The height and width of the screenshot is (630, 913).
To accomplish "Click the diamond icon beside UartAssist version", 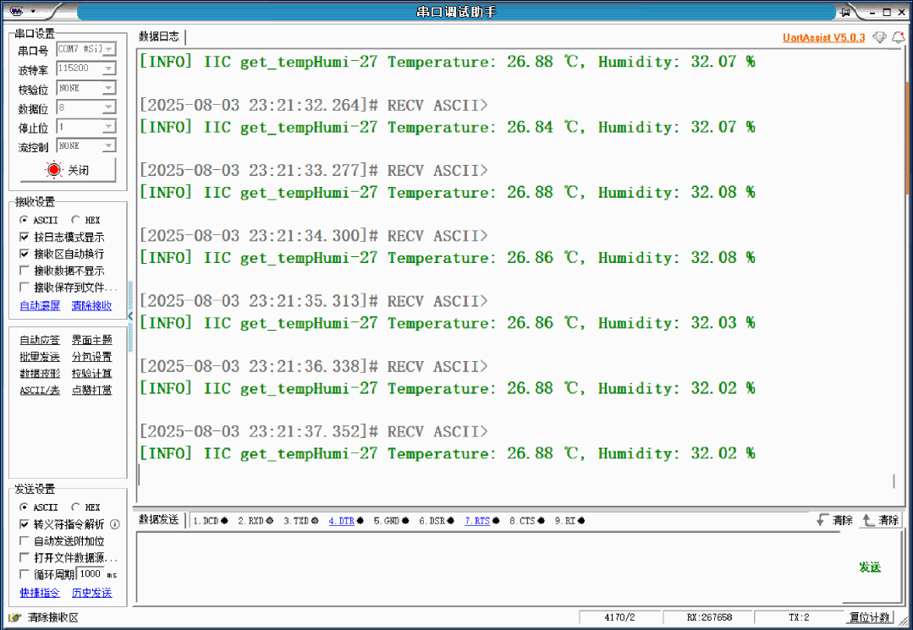I will click(879, 38).
